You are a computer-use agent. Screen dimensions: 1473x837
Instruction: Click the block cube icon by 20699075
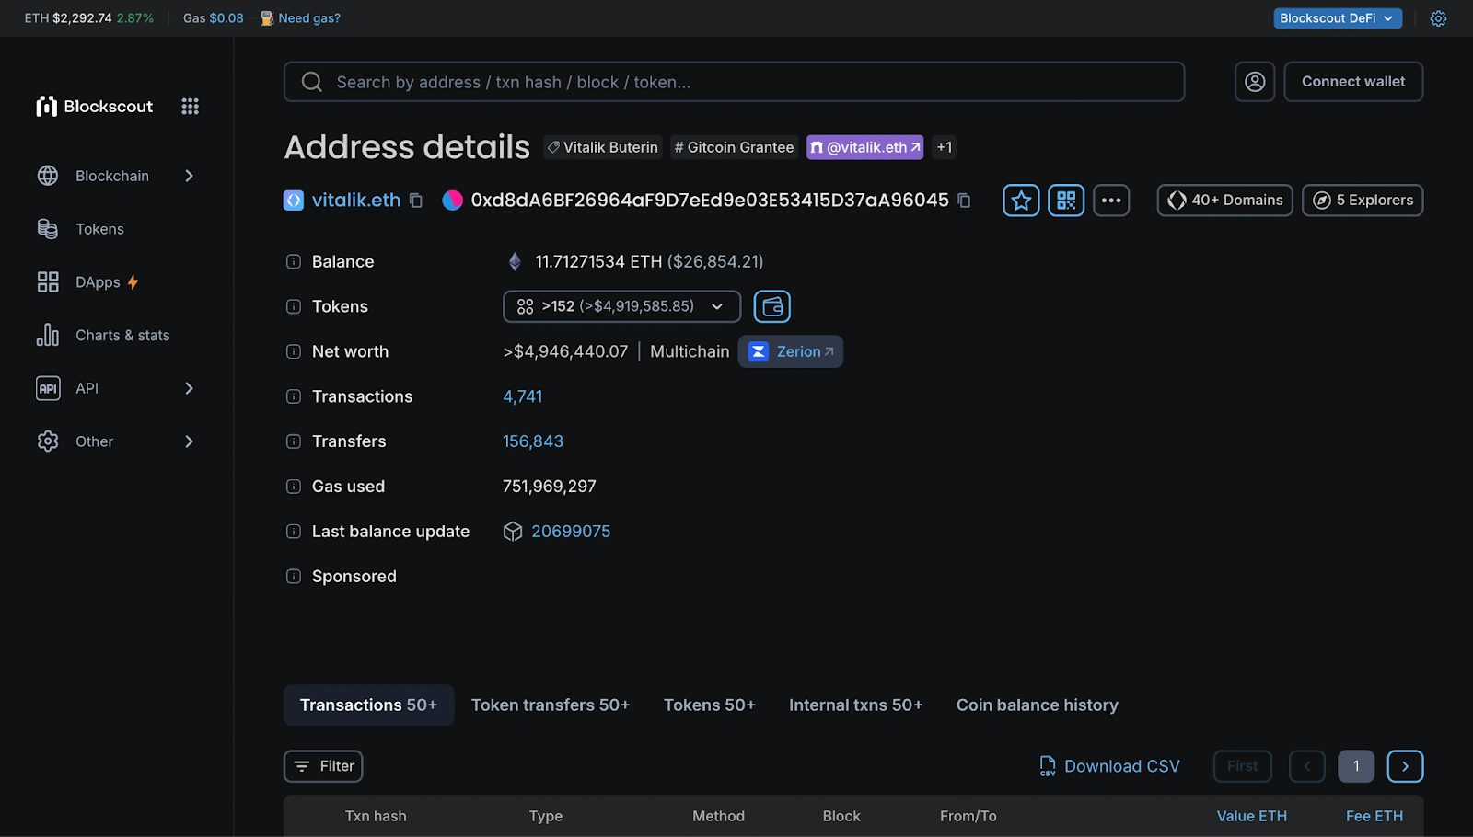tap(513, 532)
